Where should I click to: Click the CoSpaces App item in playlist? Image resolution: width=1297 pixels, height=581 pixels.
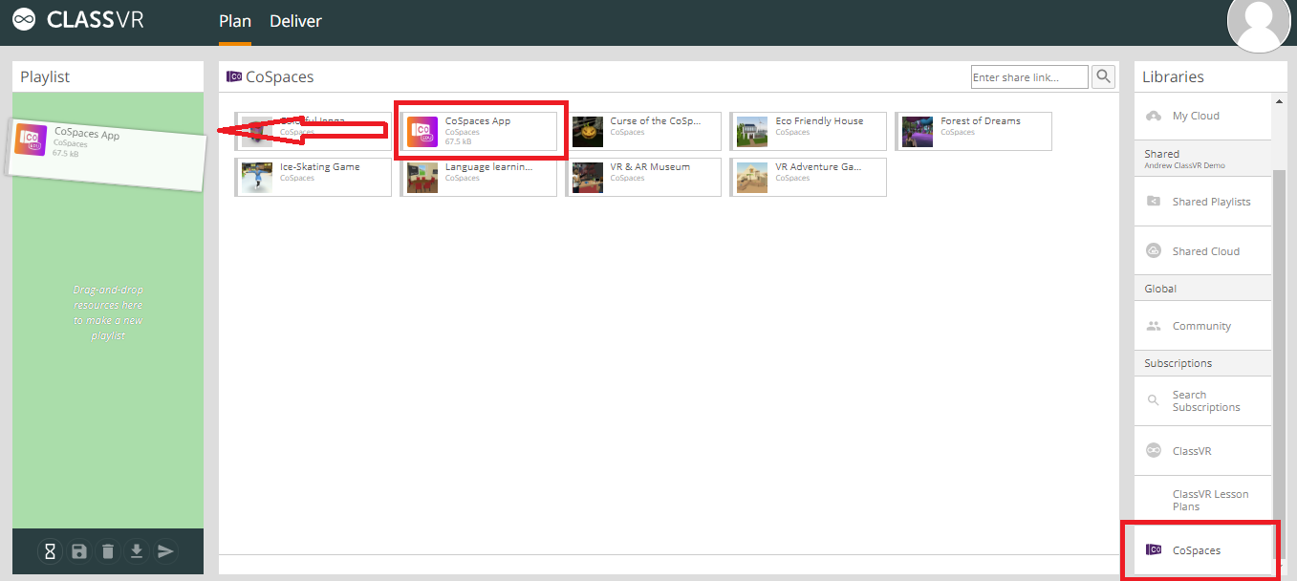[106, 154]
